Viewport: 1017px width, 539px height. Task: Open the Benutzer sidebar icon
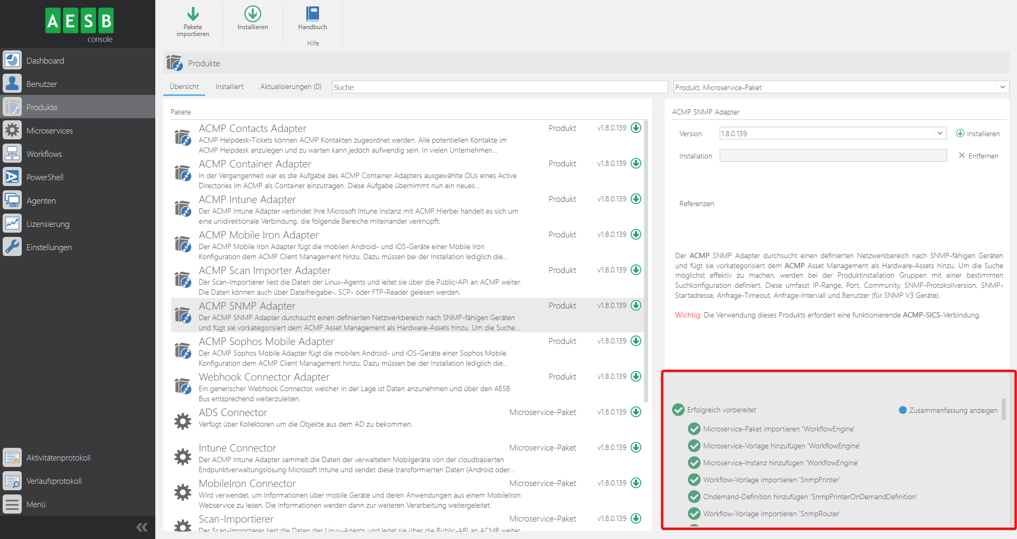pyautogui.click(x=12, y=84)
